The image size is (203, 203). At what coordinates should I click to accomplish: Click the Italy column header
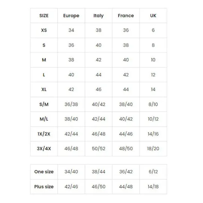click(x=98, y=16)
